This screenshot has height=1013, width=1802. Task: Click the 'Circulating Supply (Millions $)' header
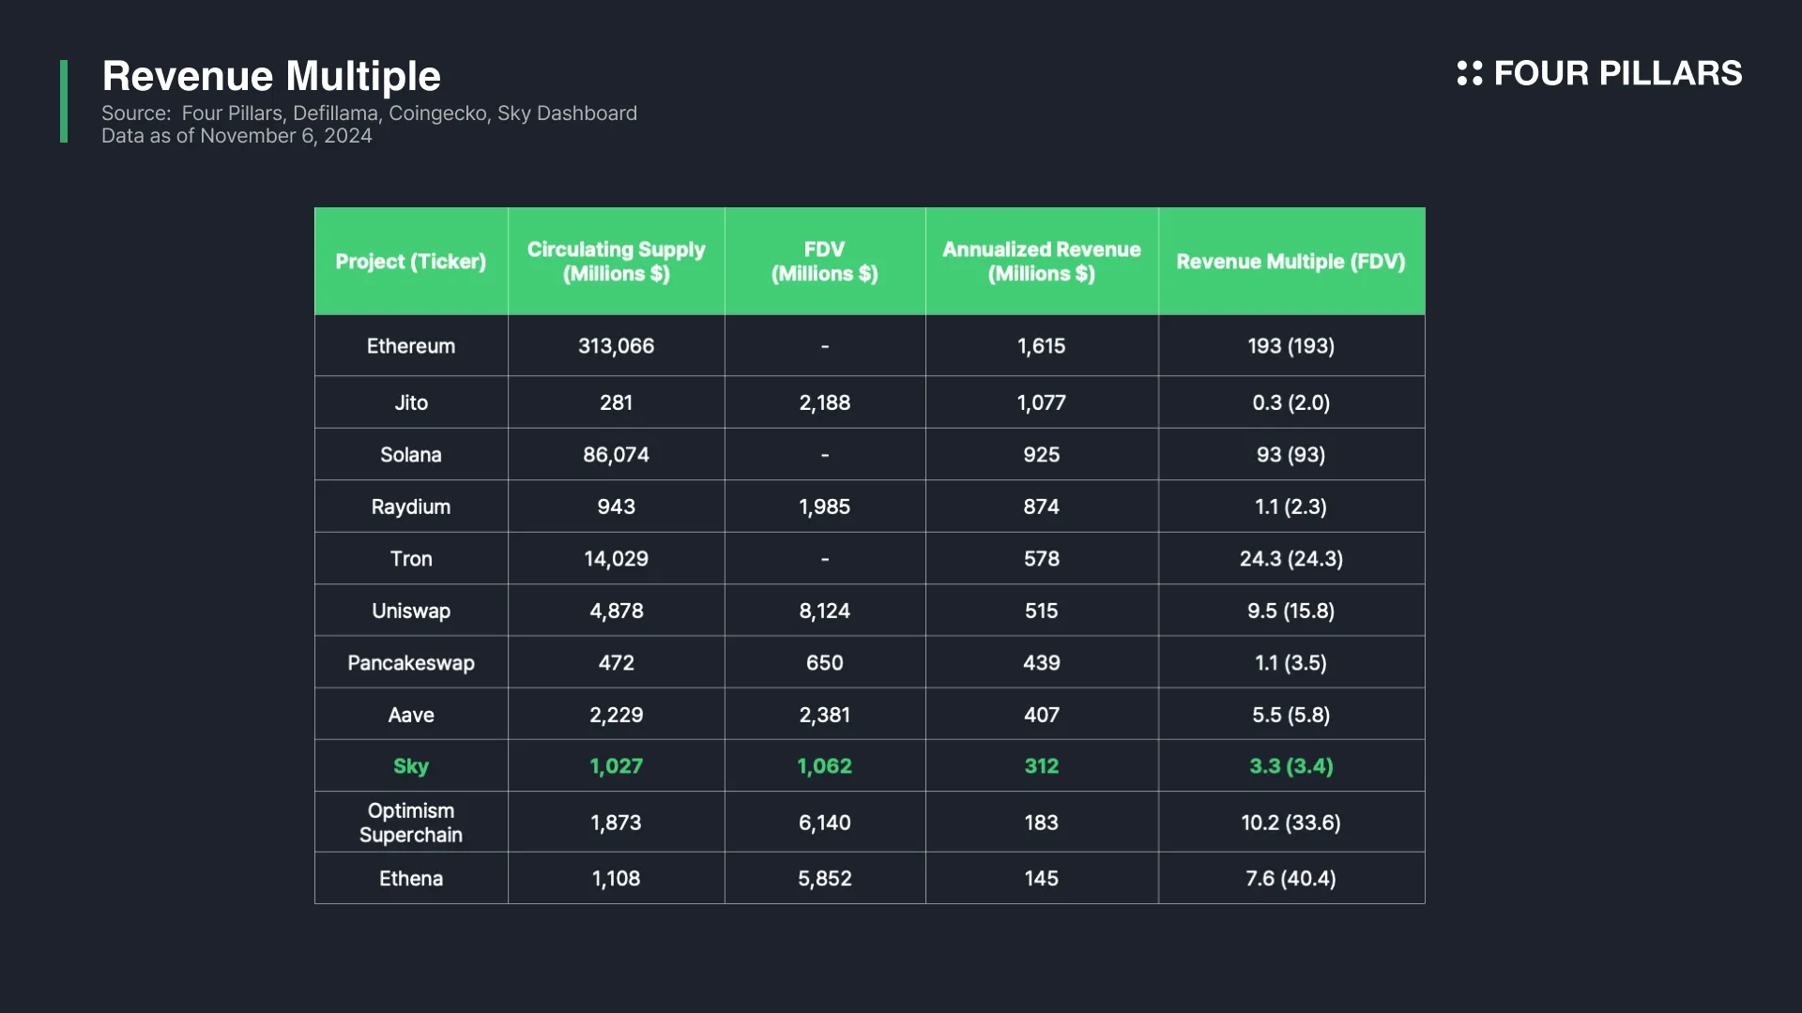pyautogui.click(x=617, y=262)
